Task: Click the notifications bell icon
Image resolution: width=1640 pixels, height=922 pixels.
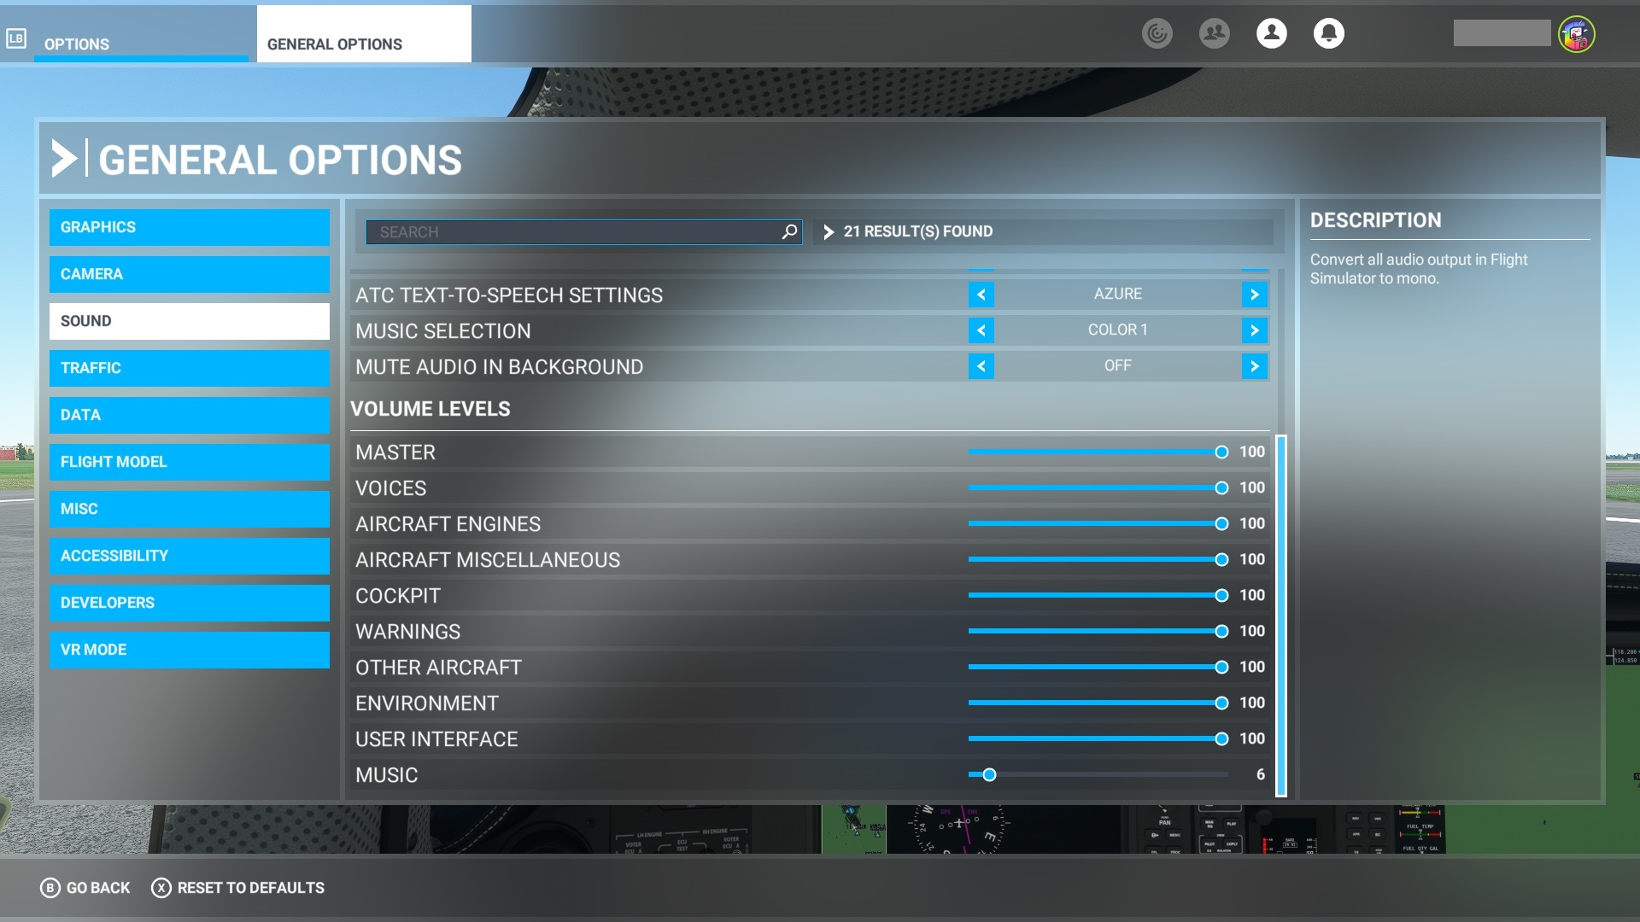Action: (1329, 32)
